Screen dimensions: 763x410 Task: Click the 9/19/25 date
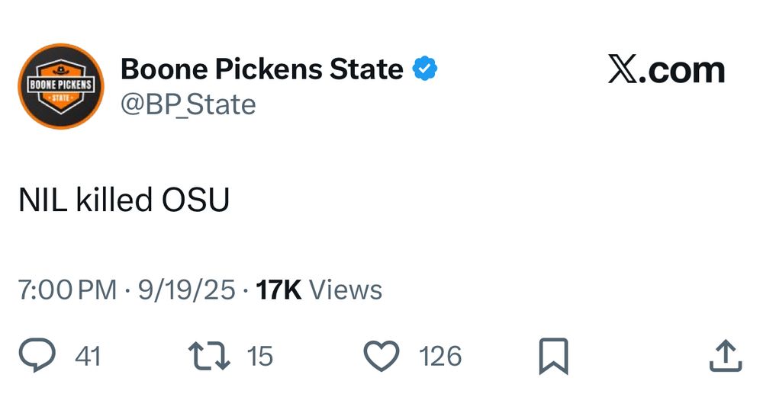[x=186, y=290]
